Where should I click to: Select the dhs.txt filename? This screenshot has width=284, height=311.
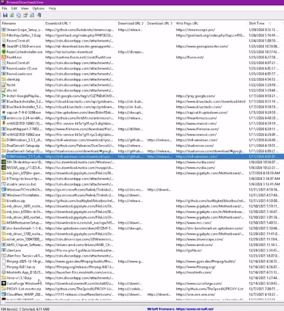[12, 91]
